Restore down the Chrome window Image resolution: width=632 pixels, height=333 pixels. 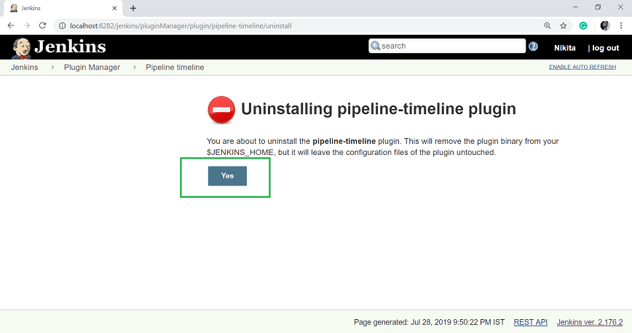(x=599, y=7)
